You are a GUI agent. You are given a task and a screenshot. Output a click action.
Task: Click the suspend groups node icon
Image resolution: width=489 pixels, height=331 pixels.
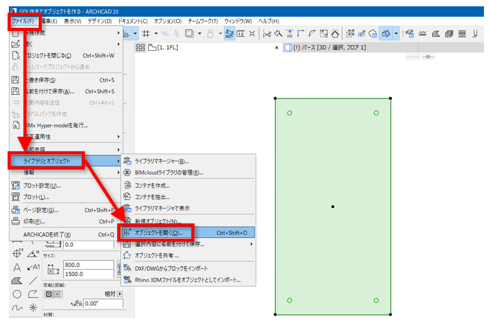[x=350, y=34]
